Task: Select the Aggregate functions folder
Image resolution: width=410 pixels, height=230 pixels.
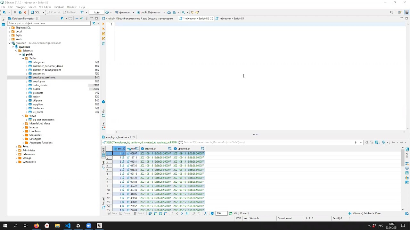Action: tap(41, 143)
